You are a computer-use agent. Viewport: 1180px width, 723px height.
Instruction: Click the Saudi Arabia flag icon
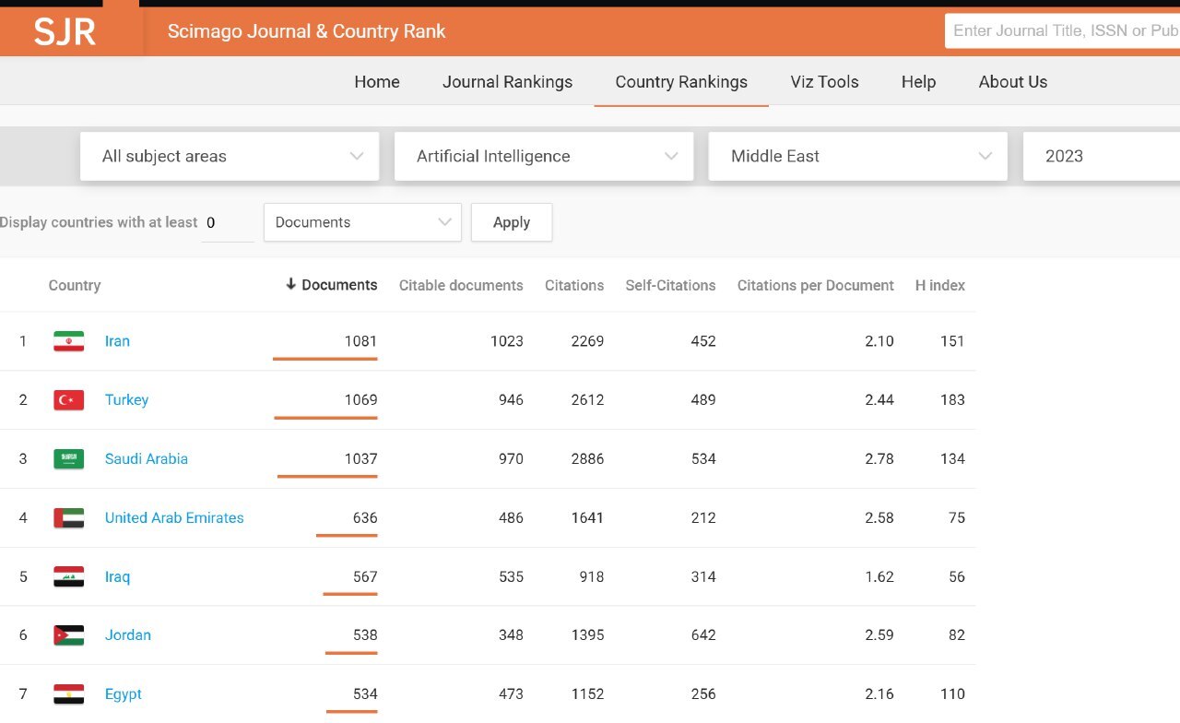point(69,459)
